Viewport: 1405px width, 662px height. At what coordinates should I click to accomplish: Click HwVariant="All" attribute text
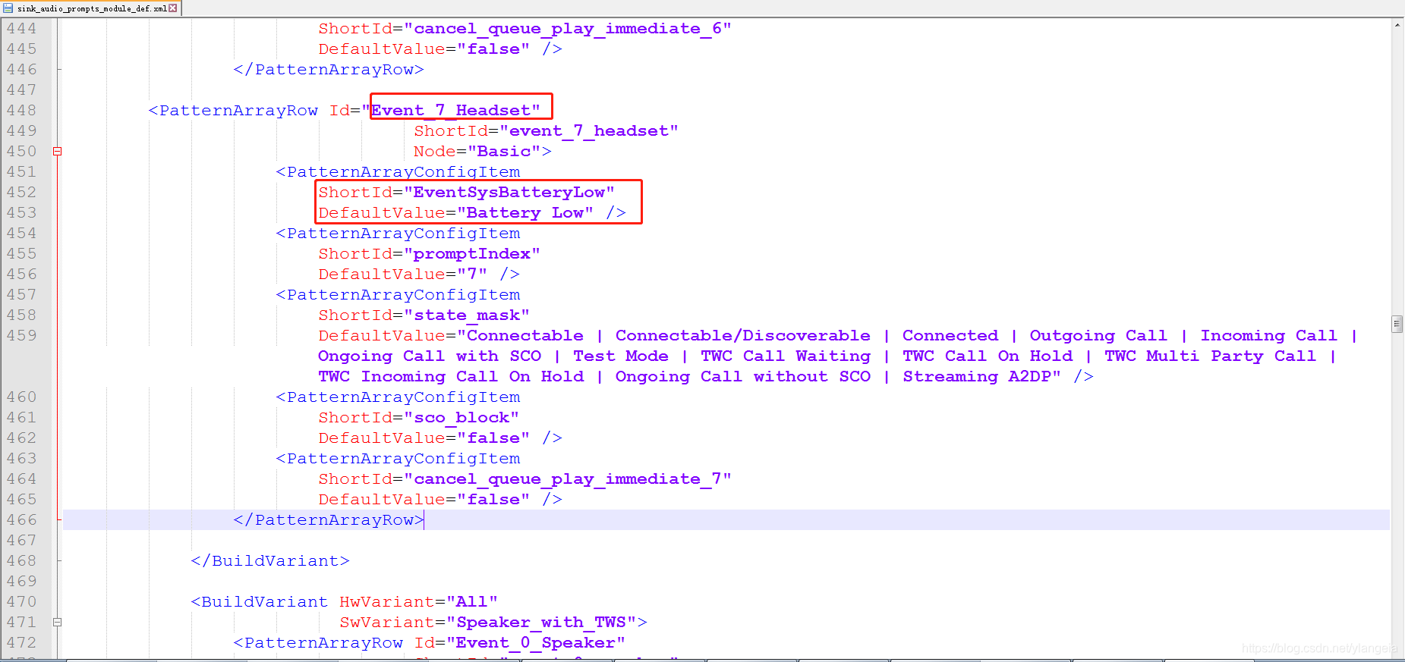click(418, 602)
